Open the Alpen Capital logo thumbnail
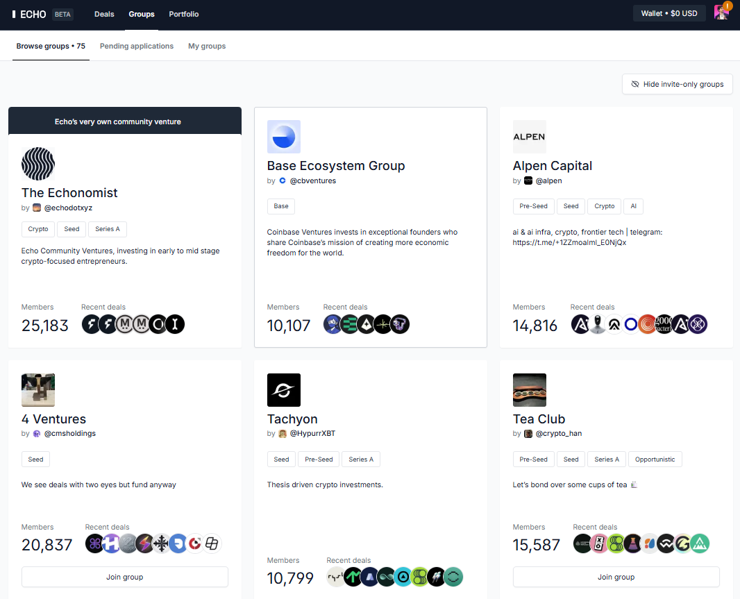The height and width of the screenshot is (599, 740). [530, 137]
